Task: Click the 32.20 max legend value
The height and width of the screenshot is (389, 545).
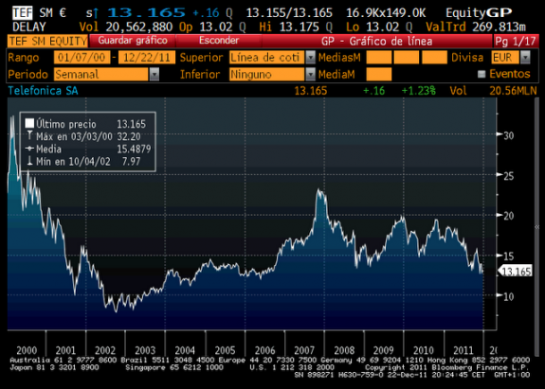Action: click(x=129, y=136)
